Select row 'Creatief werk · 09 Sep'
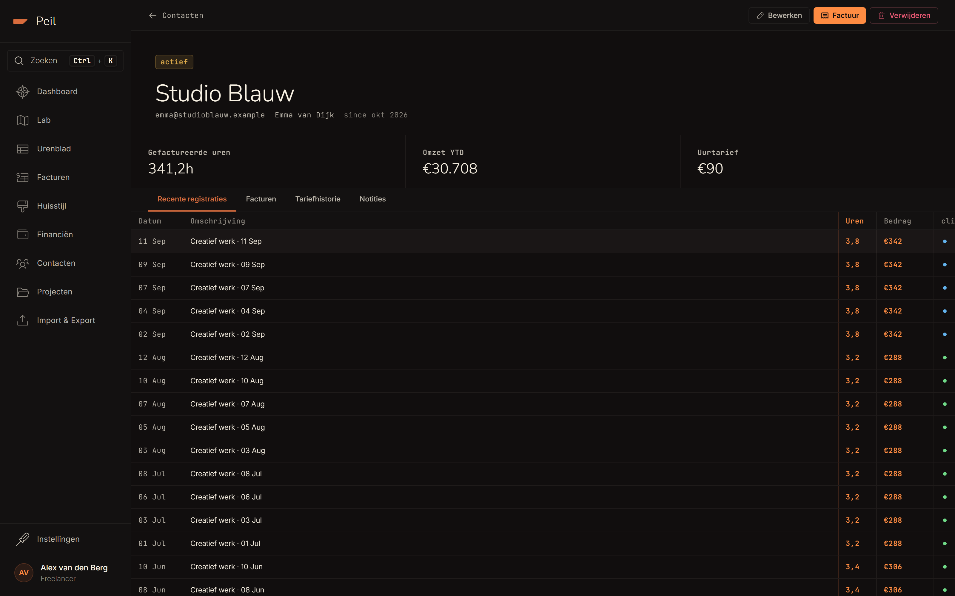Screen dimensions: 955x596 pos(543,265)
